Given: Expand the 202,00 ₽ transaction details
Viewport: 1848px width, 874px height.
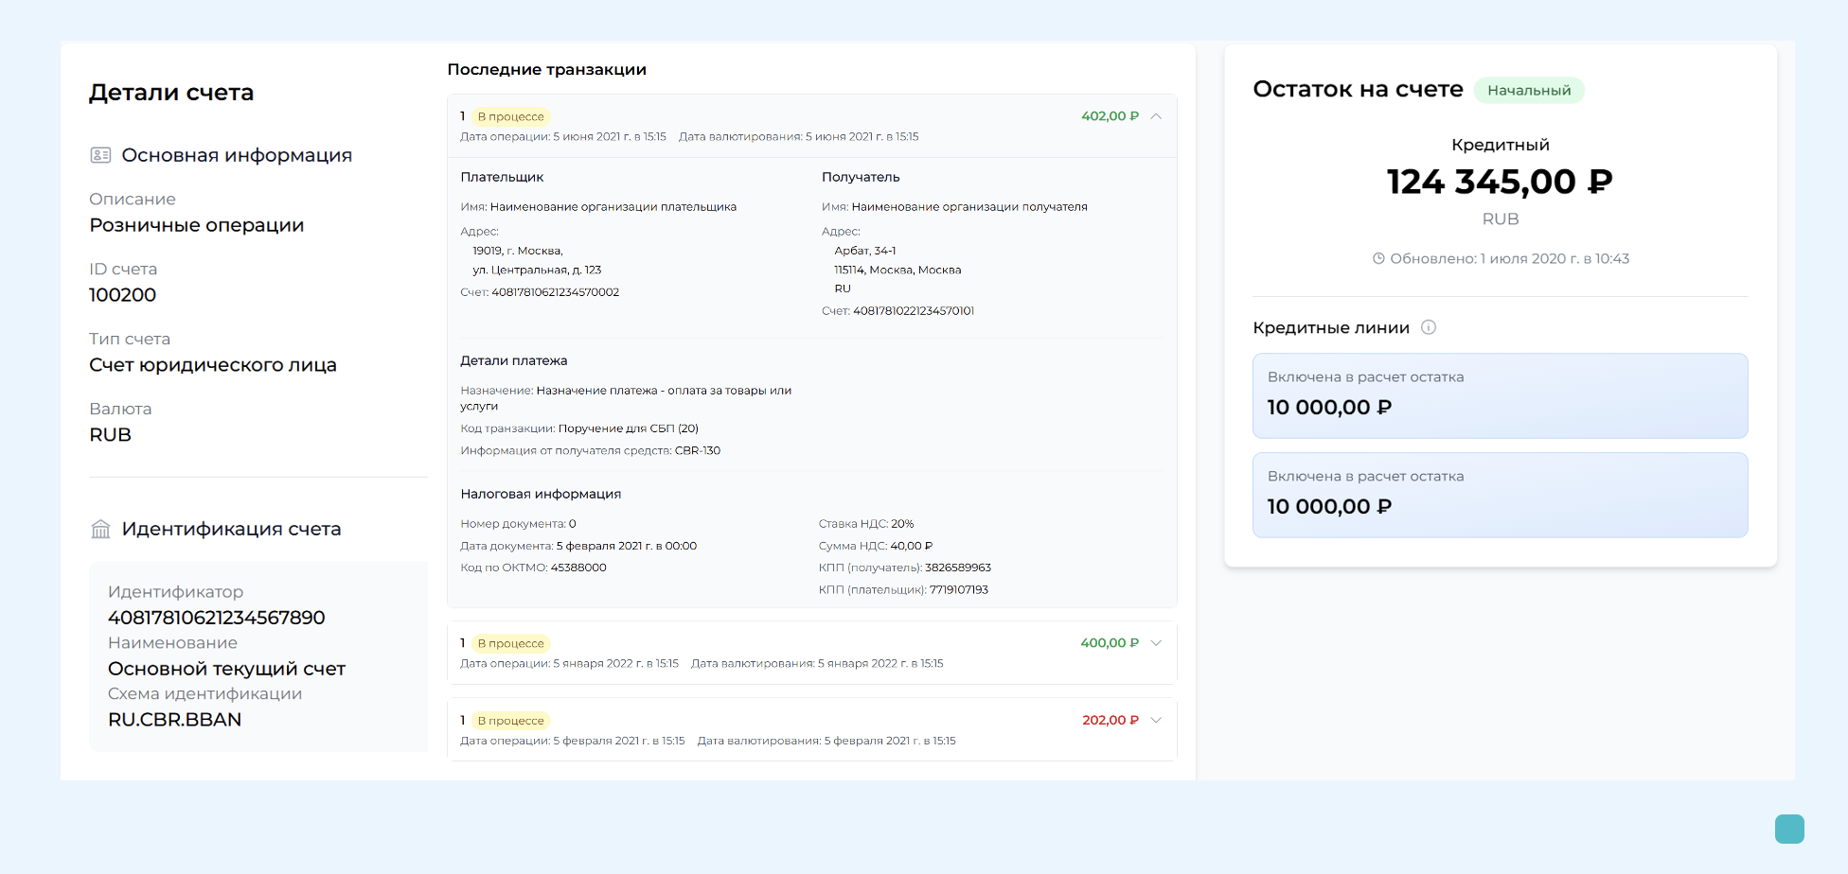Looking at the screenshot, I should pyautogui.click(x=1156, y=720).
